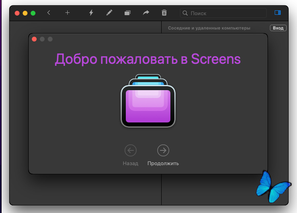
Task: Click the back chevron in the toolbar
Action: [49, 13]
